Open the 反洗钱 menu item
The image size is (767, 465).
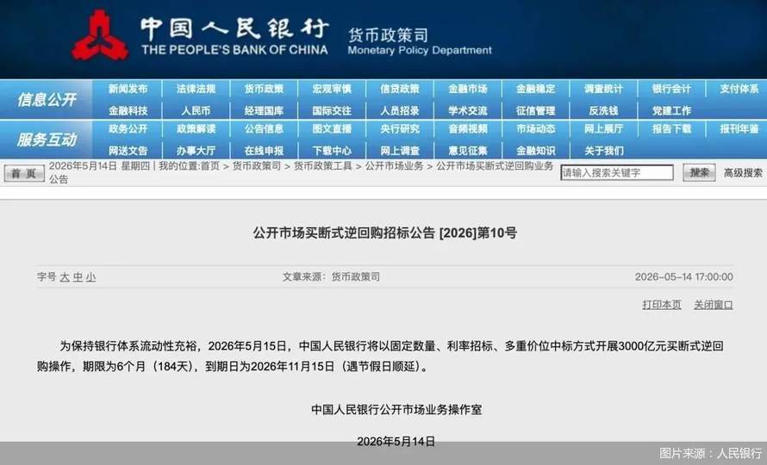pos(603,111)
